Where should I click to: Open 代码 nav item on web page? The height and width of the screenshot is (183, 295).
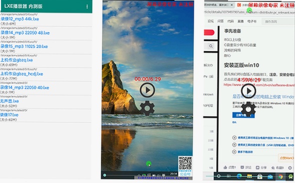click(230, 21)
